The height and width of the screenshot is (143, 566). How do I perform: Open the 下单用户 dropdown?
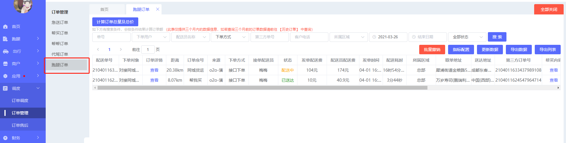151,37
